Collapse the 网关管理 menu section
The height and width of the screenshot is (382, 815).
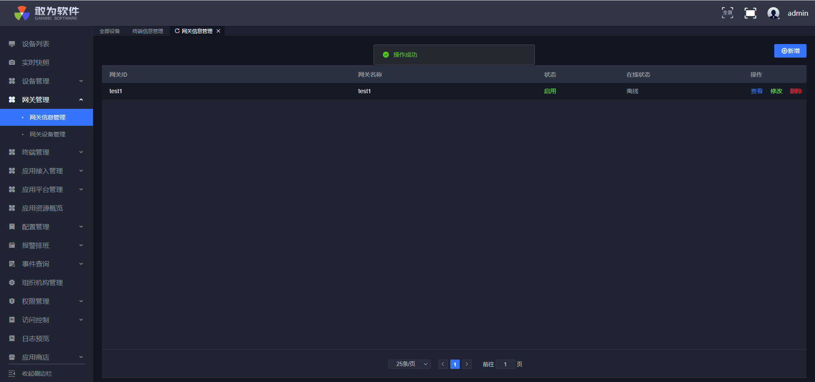coord(81,100)
